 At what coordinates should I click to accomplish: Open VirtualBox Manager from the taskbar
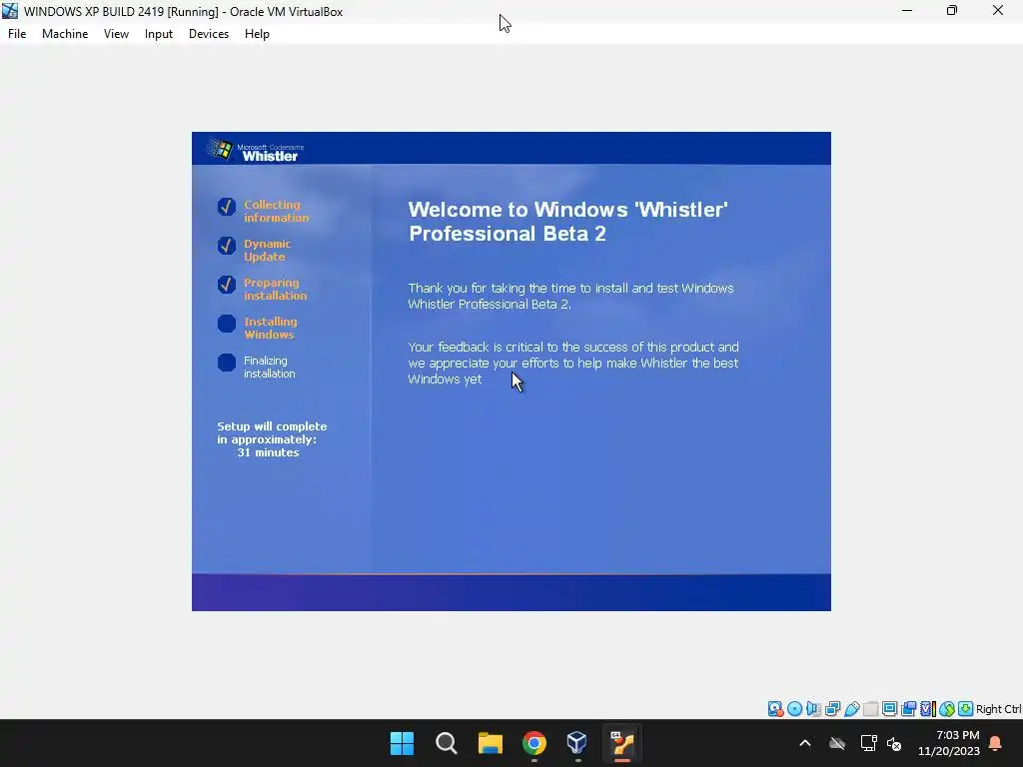(578, 743)
